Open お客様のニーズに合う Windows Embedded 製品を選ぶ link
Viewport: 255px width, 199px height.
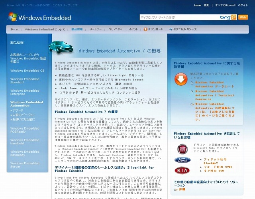pyautogui.click(x=28, y=58)
